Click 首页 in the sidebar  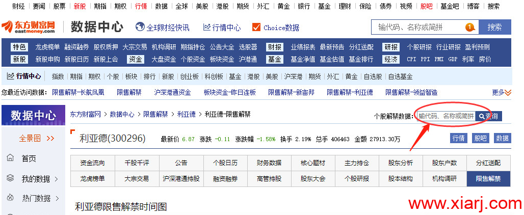29,159
